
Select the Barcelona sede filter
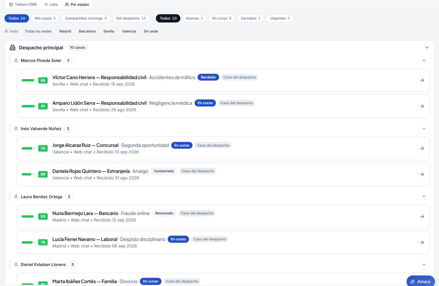click(87, 31)
